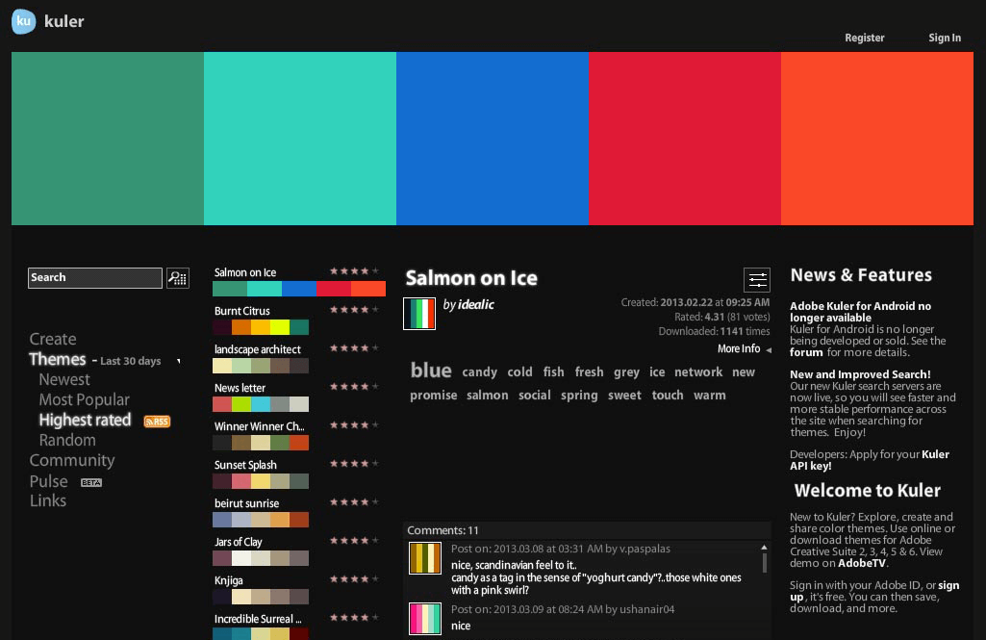
Task: Click the Pulse BETA badge
Action: 91,483
